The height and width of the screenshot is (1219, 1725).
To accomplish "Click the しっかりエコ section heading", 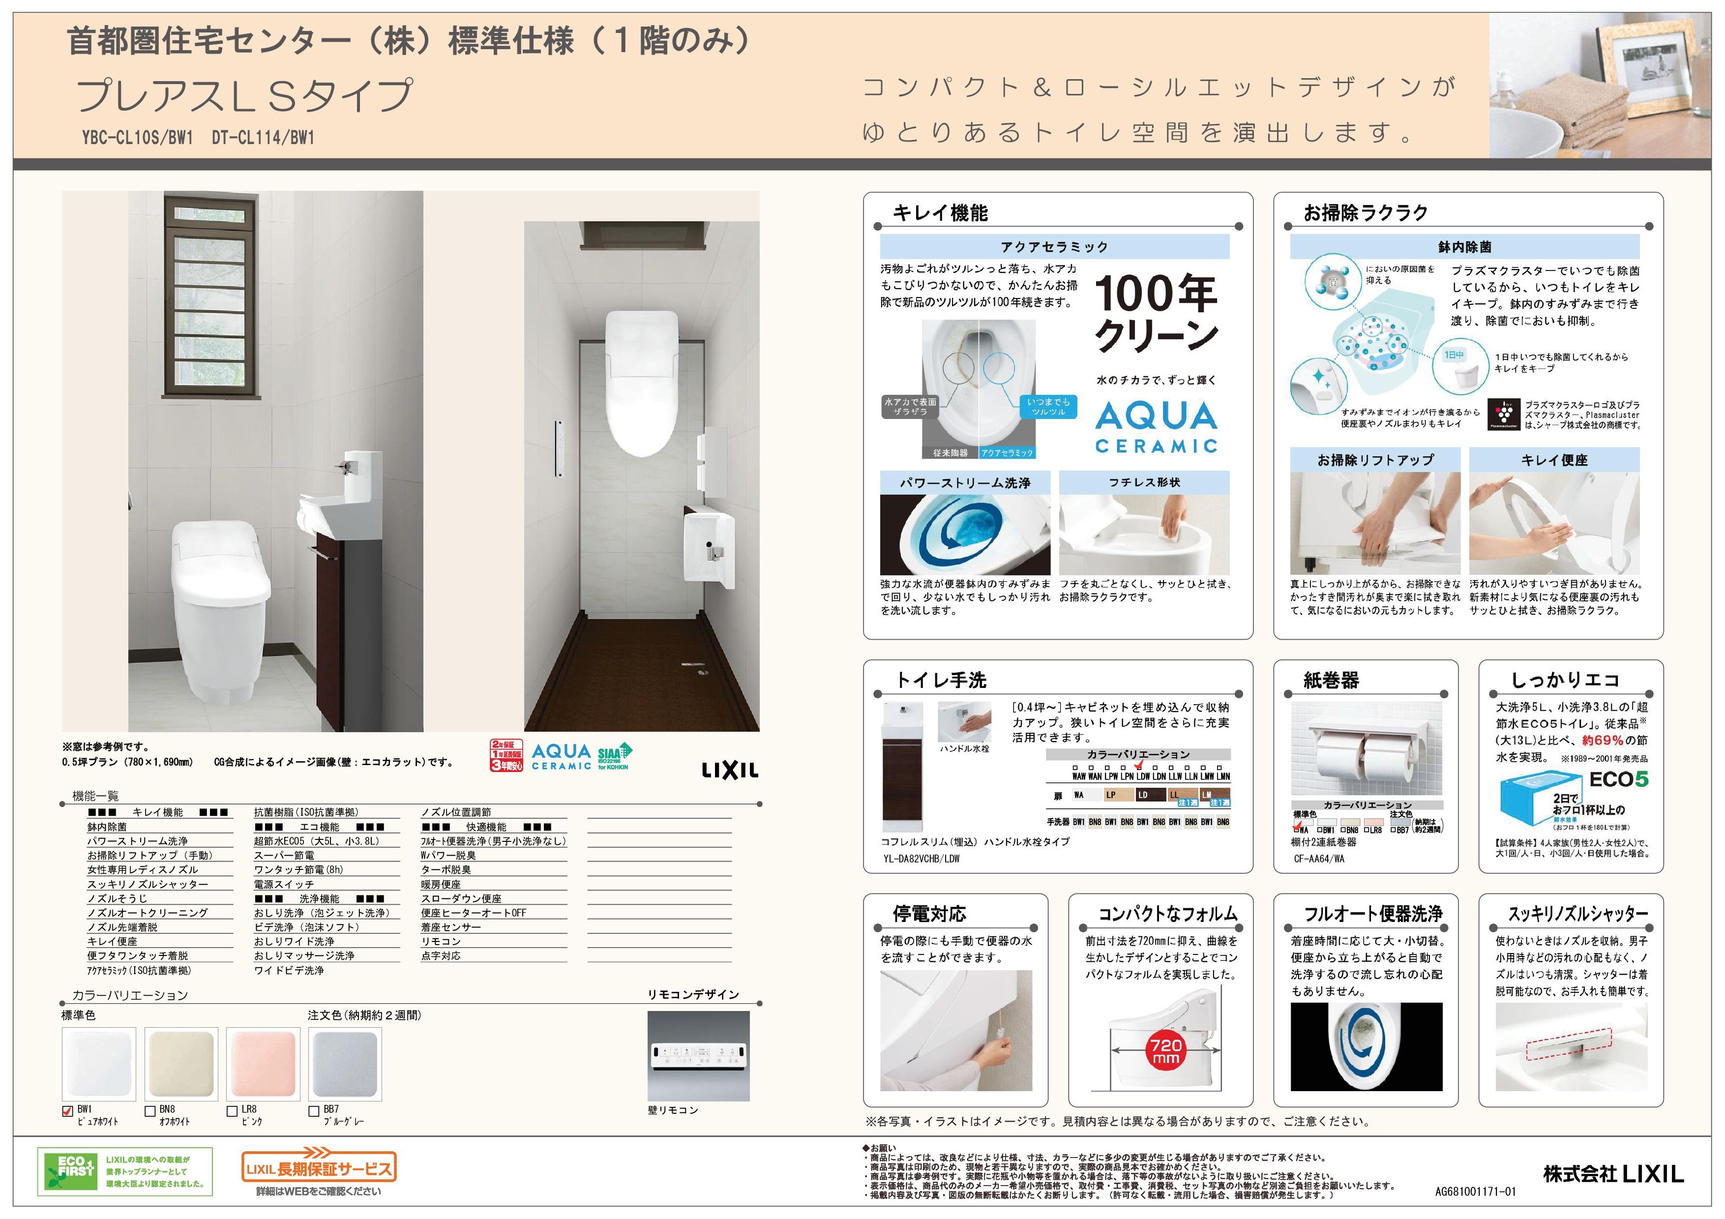I will (x=1565, y=680).
